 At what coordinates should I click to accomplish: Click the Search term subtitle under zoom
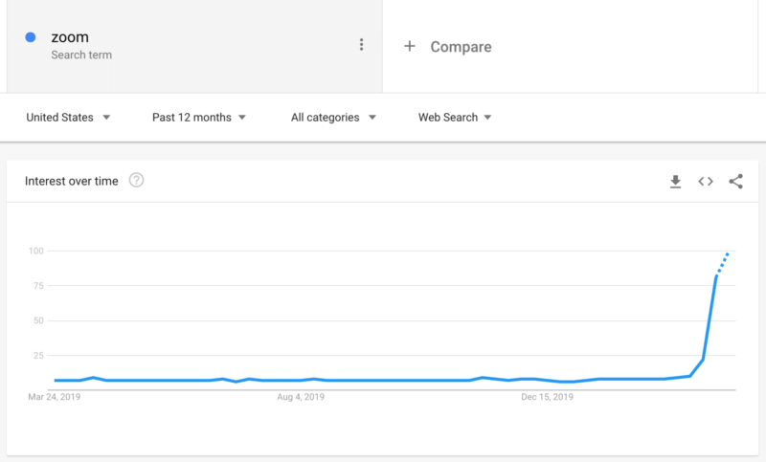pos(81,55)
